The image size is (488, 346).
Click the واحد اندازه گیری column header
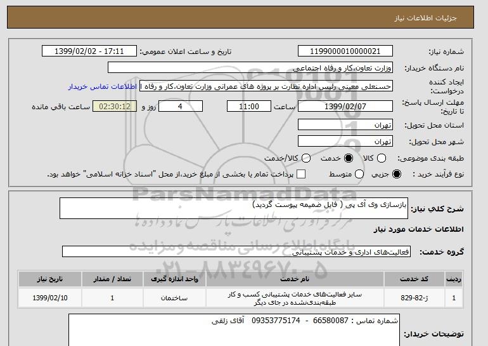174,279
